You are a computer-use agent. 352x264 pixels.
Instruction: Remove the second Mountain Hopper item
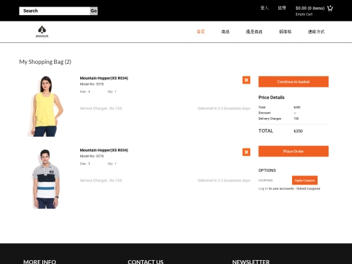(246, 152)
